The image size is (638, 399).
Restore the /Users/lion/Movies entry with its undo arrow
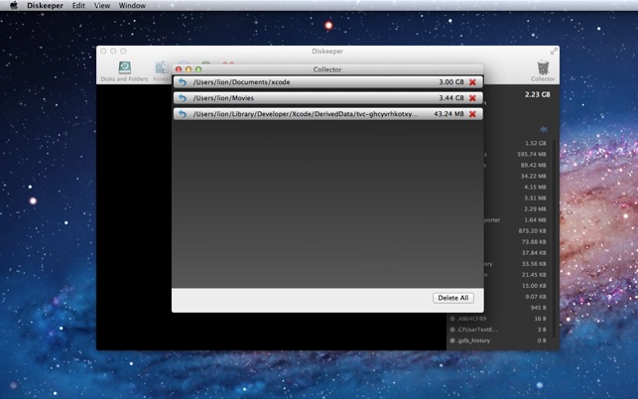click(183, 98)
